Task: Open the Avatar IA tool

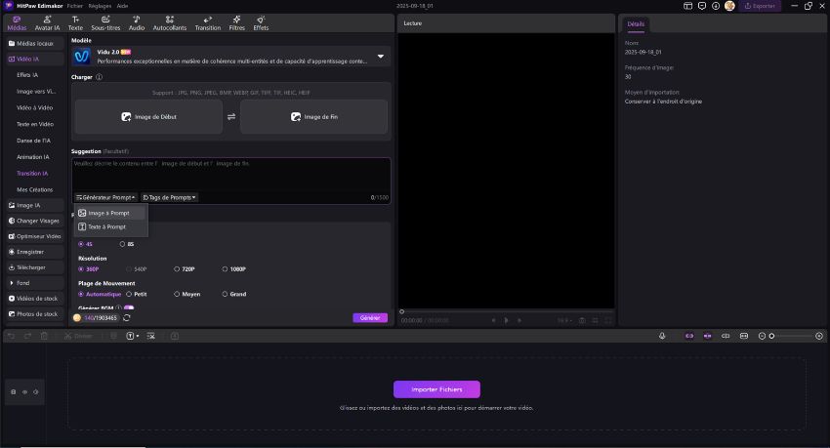Action: pyautogui.click(x=47, y=23)
